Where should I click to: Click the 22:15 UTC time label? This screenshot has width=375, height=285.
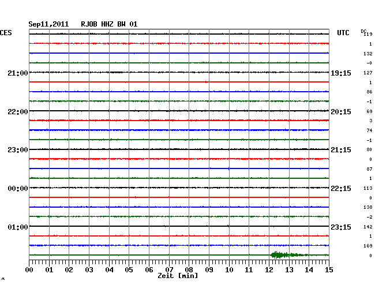point(341,189)
